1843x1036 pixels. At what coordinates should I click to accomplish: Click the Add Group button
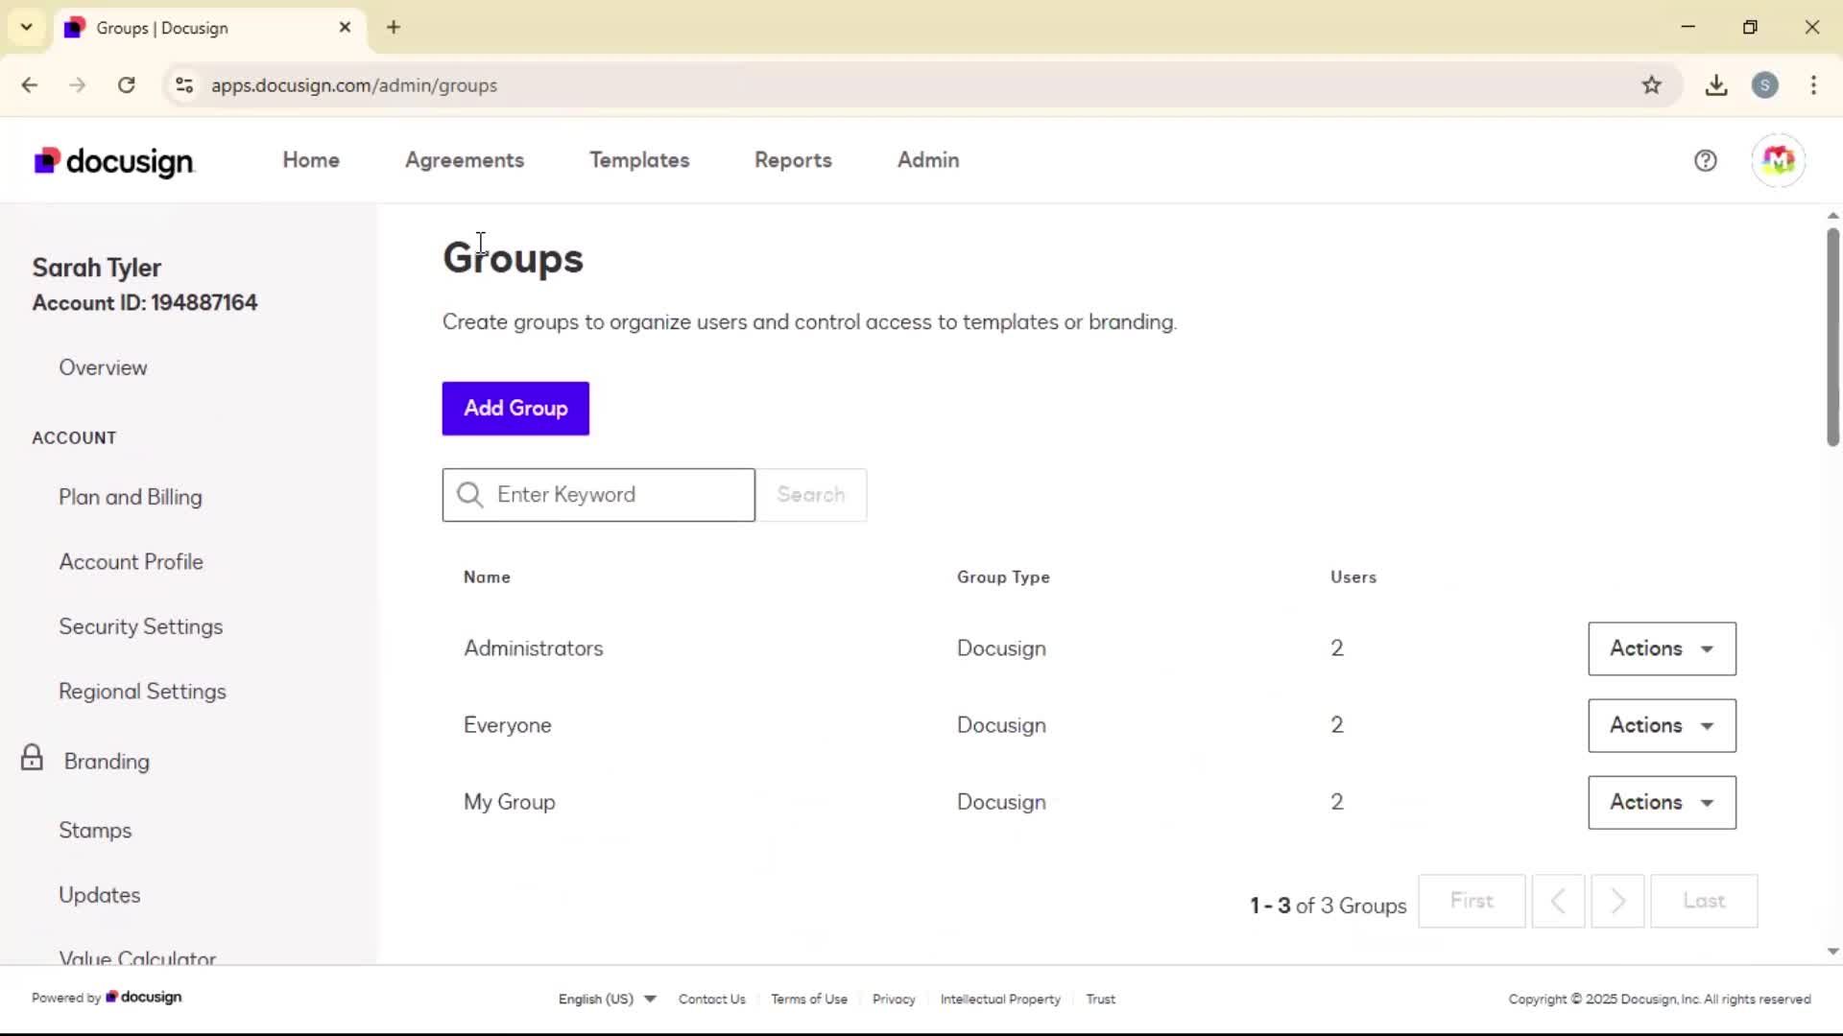515,409
